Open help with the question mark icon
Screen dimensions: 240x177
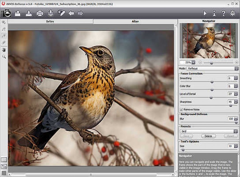pyautogui.click(x=223, y=13)
